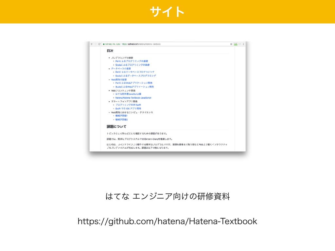Click the プログラミングの基礎 list item
The height and width of the screenshot is (251, 335).
122,58
